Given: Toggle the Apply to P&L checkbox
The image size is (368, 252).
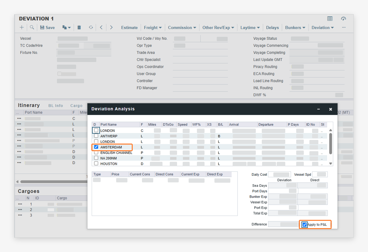Looking at the screenshot, I should pos(304,224).
